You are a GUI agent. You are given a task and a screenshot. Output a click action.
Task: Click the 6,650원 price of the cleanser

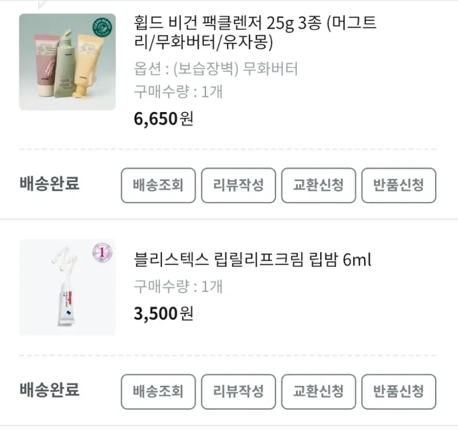pyautogui.click(x=163, y=119)
